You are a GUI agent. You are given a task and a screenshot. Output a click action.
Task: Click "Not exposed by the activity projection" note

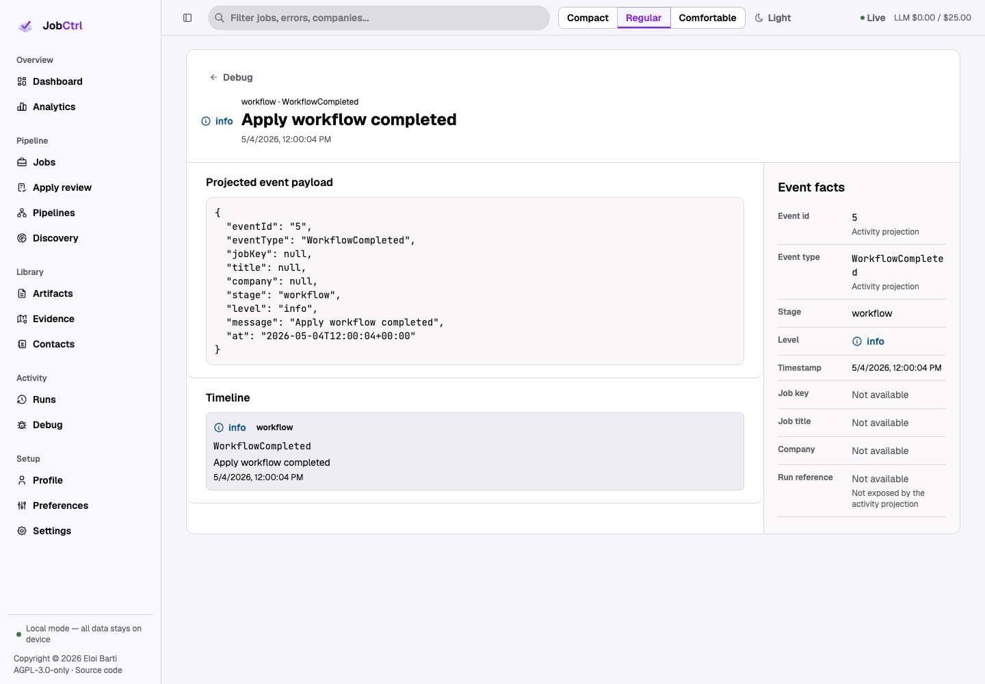888,499
